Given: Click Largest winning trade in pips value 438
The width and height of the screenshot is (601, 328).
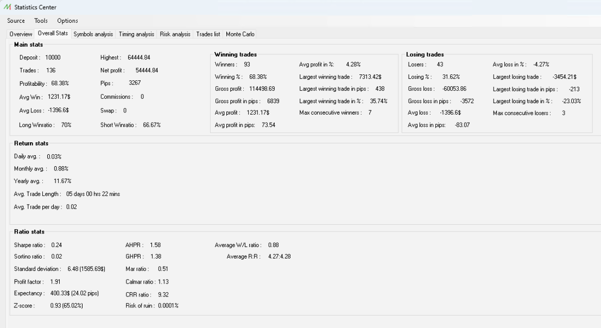Looking at the screenshot, I should click(380, 89).
